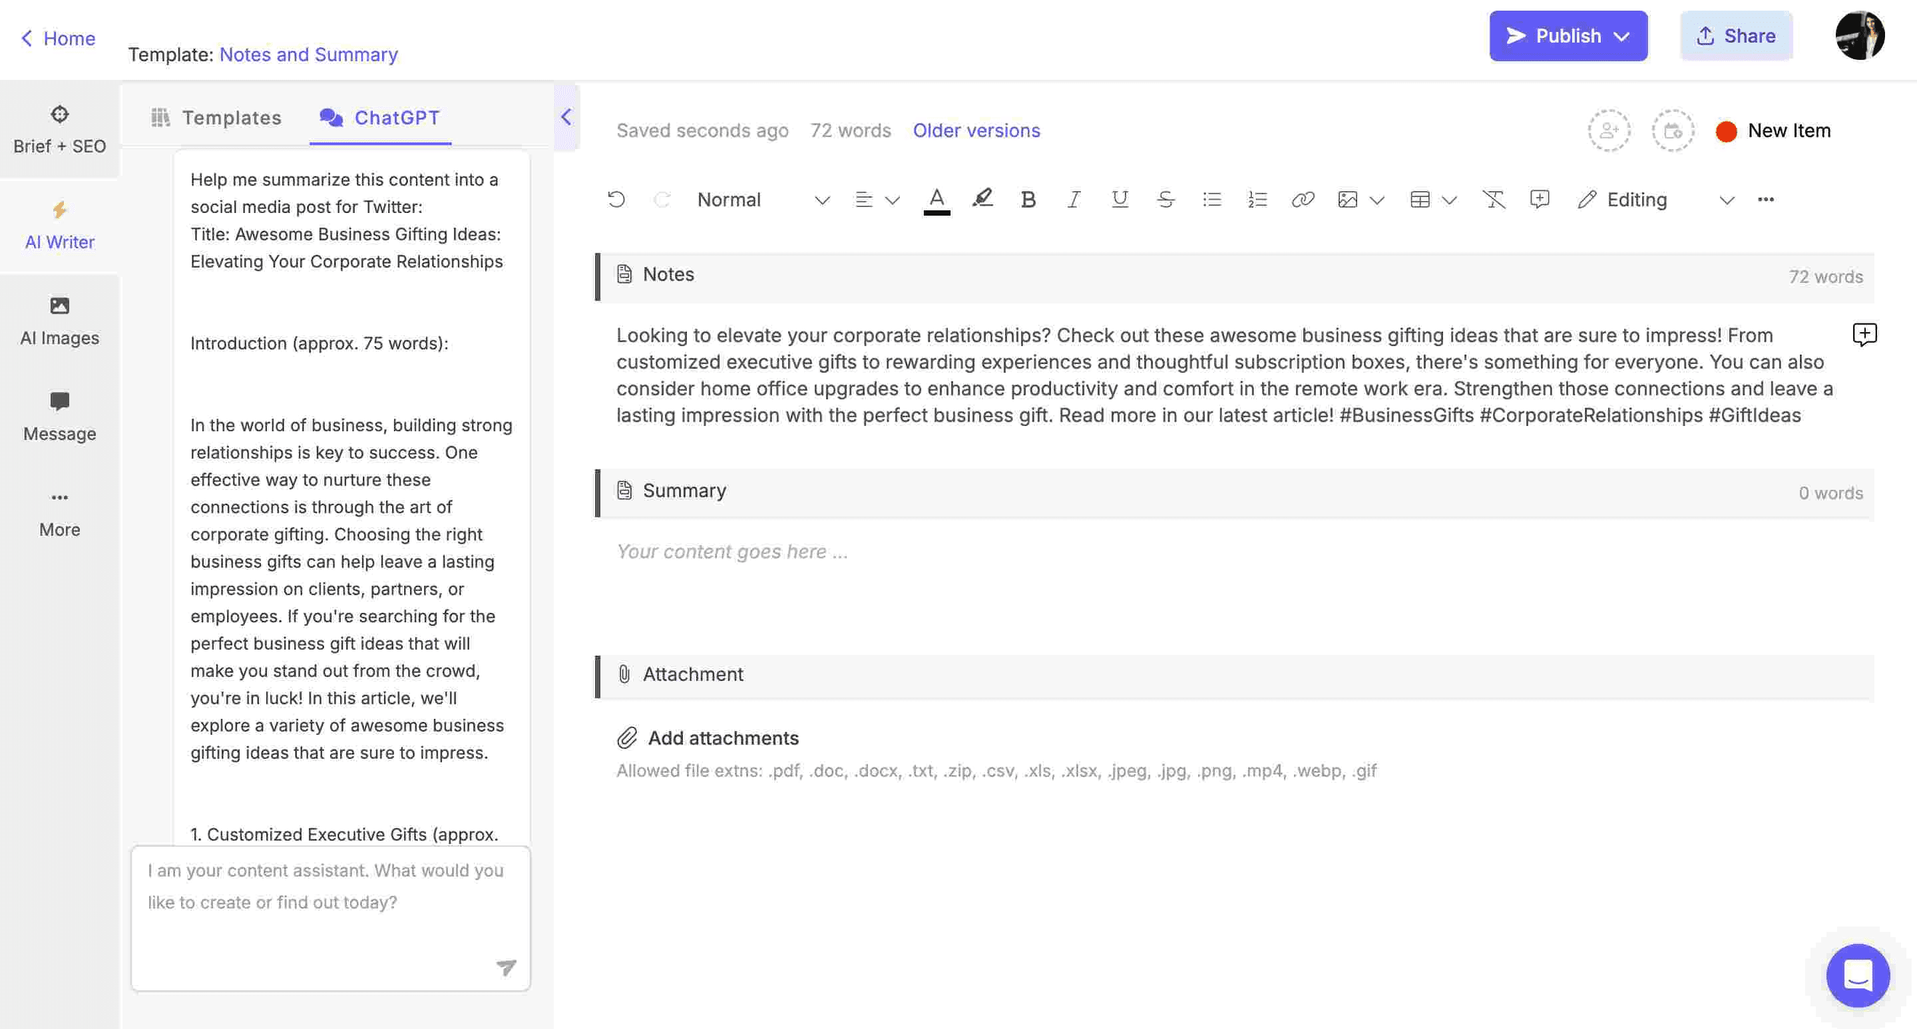The width and height of the screenshot is (1917, 1029).
Task: Go back to Home
Action: point(58,38)
